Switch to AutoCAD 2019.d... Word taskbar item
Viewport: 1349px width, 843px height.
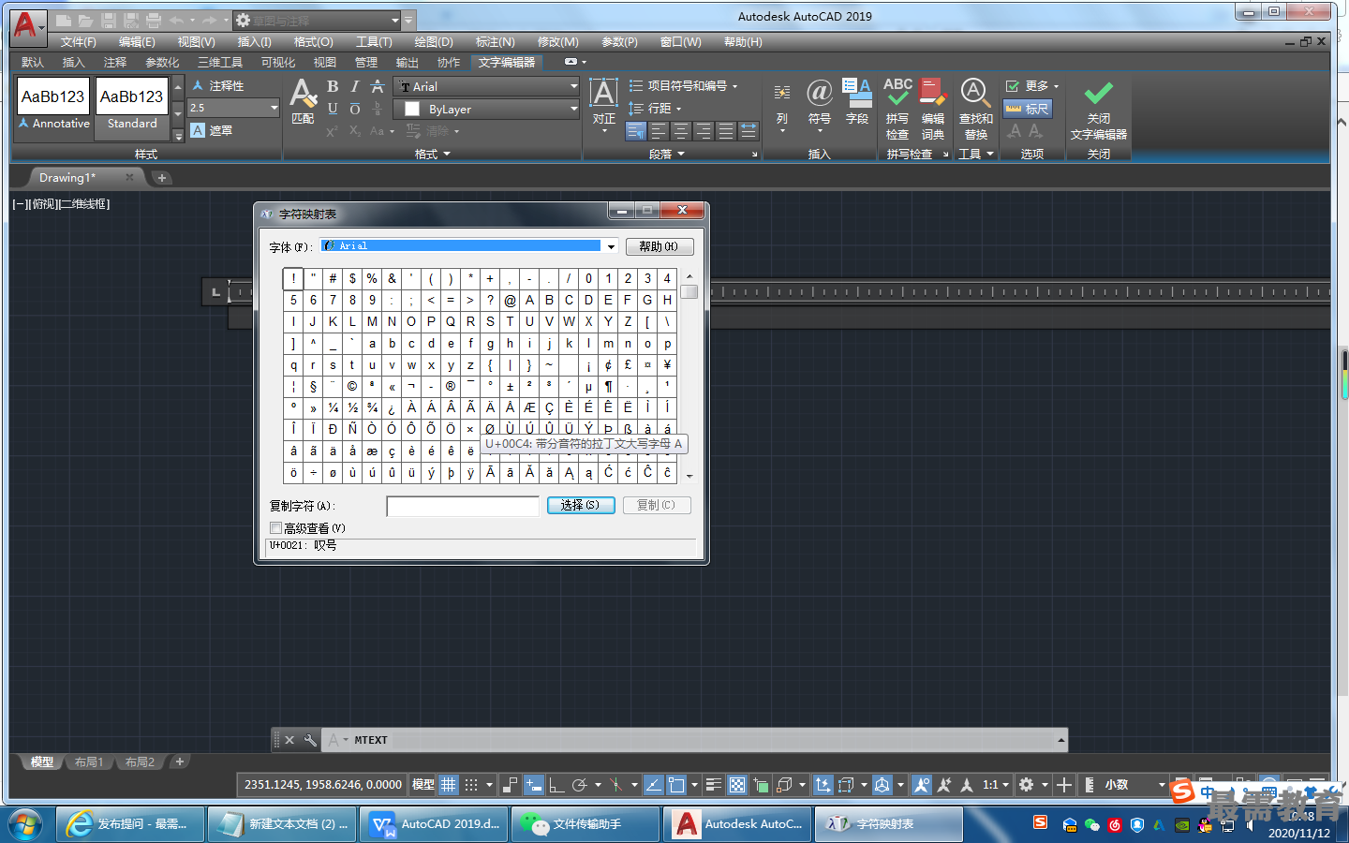tap(433, 824)
